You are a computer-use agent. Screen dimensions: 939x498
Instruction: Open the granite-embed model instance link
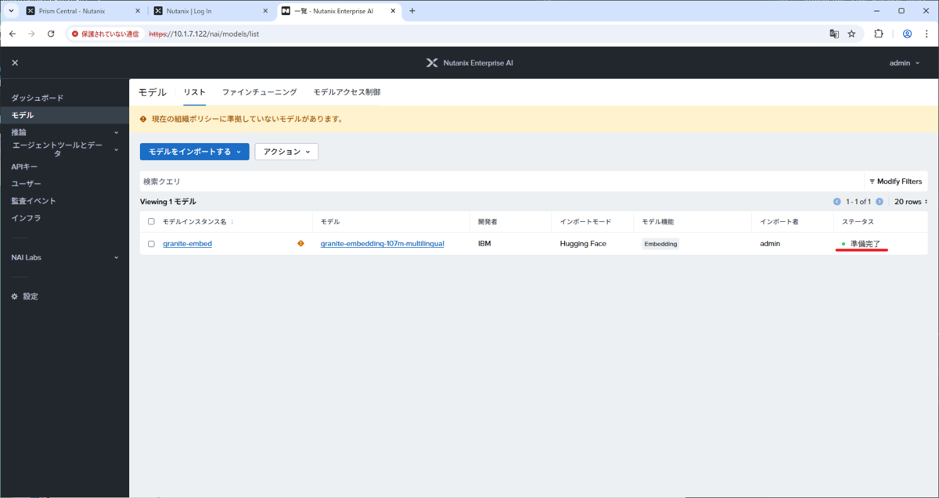pyautogui.click(x=187, y=244)
